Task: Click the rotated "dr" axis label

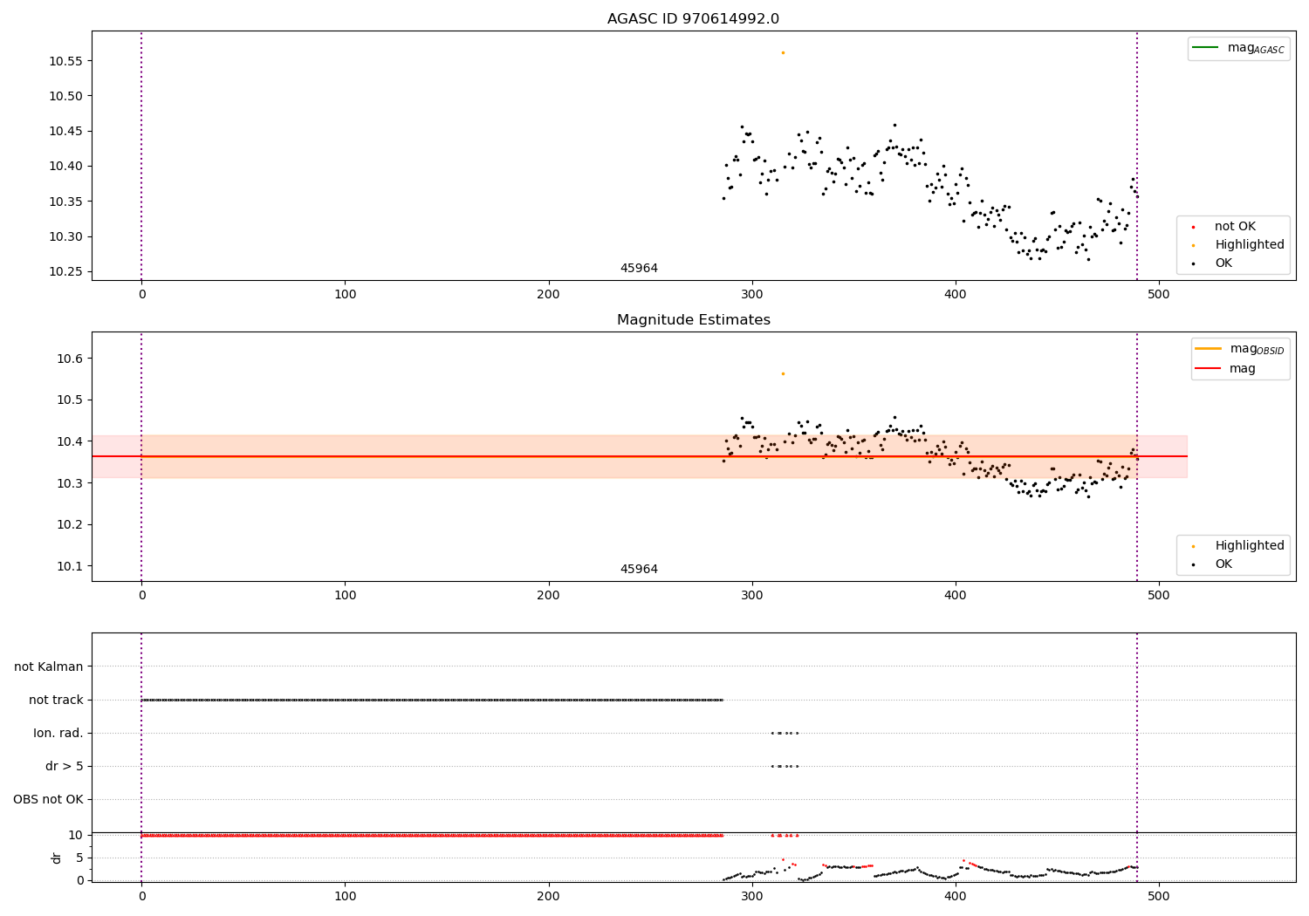Action: click(57, 858)
